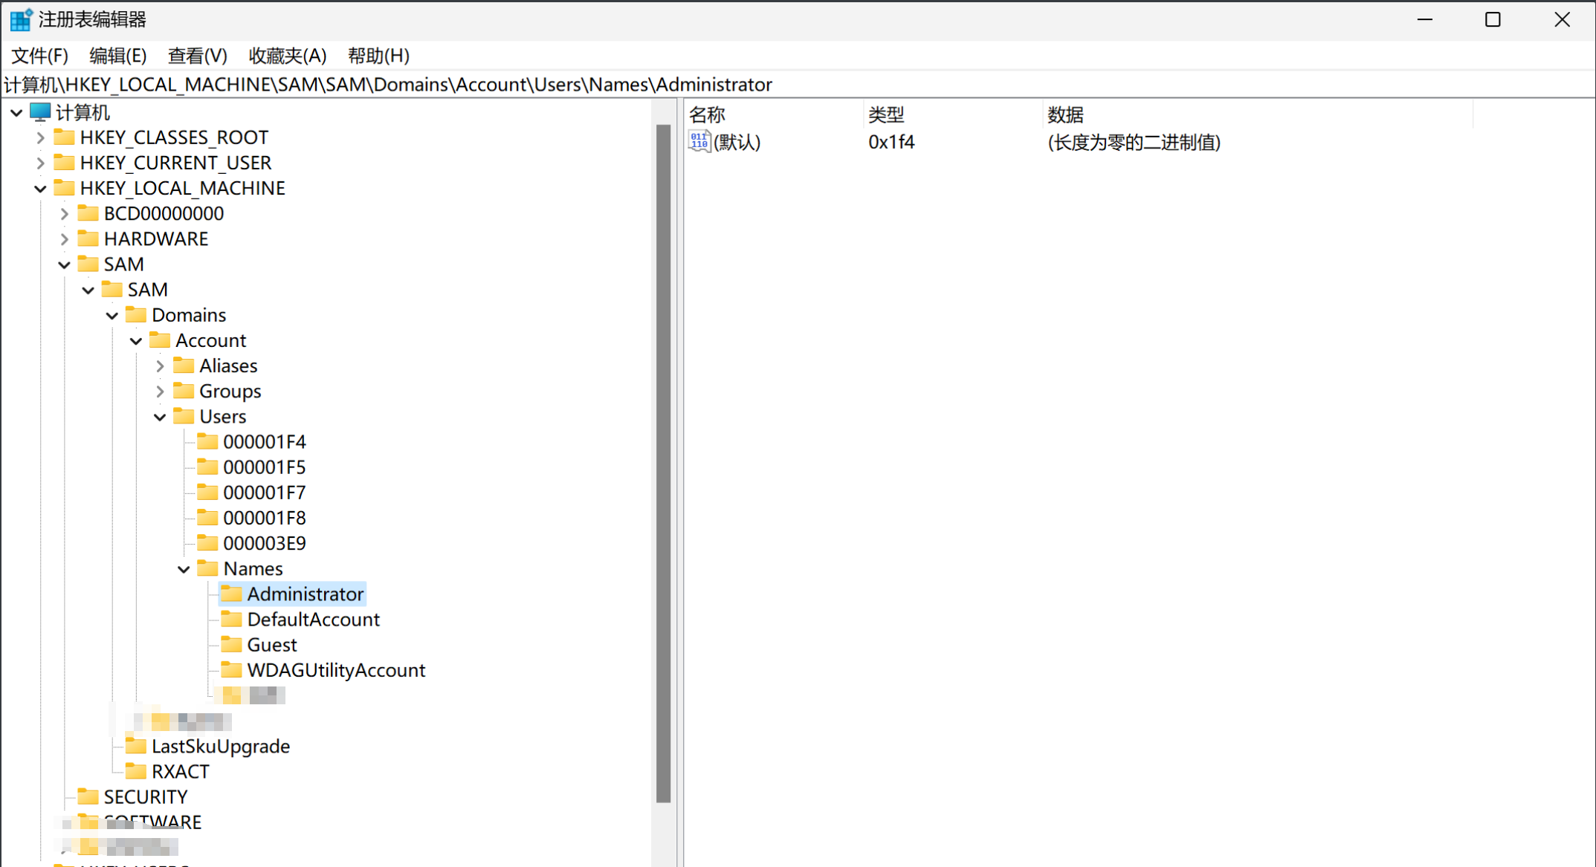
Task: Click the Registry Editor app icon in title bar
Action: pyautogui.click(x=20, y=19)
